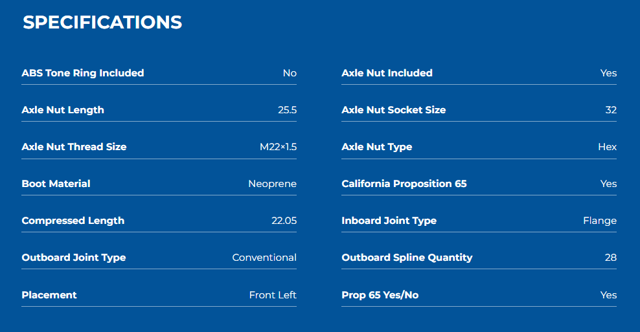The image size is (640, 332).
Task: Click the SPECIFICATIONS heading
Action: coord(102,23)
